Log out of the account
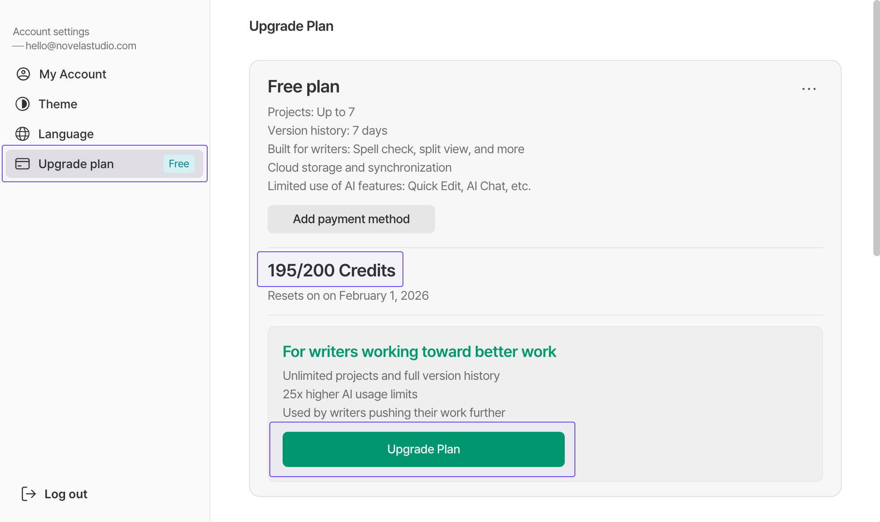The image size is (880, 522). (55, 494)
